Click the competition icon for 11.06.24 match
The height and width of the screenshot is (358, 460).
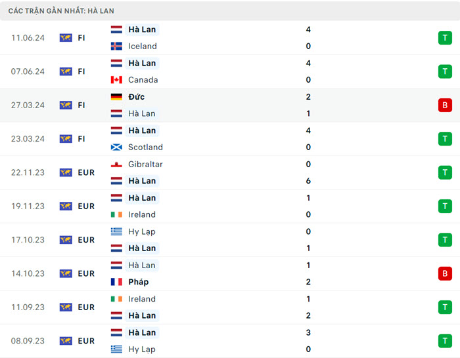[66, 38]
